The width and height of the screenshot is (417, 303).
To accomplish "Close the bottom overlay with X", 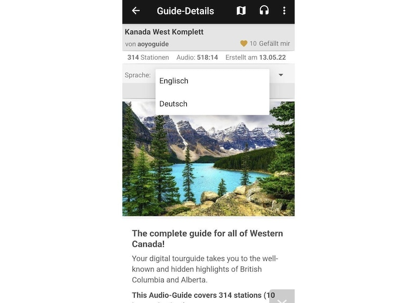I will point(282,297).
